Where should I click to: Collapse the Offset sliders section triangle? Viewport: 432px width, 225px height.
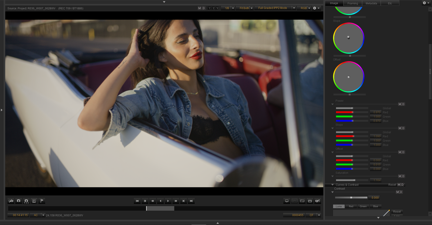[332, 152]
